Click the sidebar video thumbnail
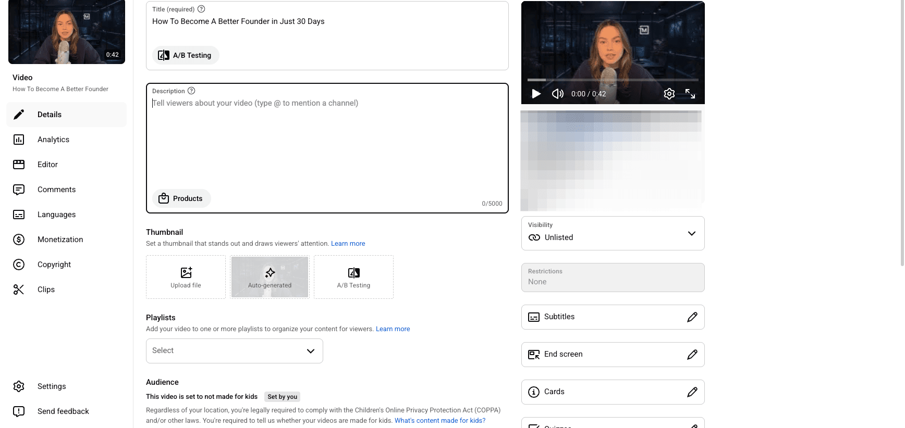This screenshot has height=428, width=905. point(67,32)
